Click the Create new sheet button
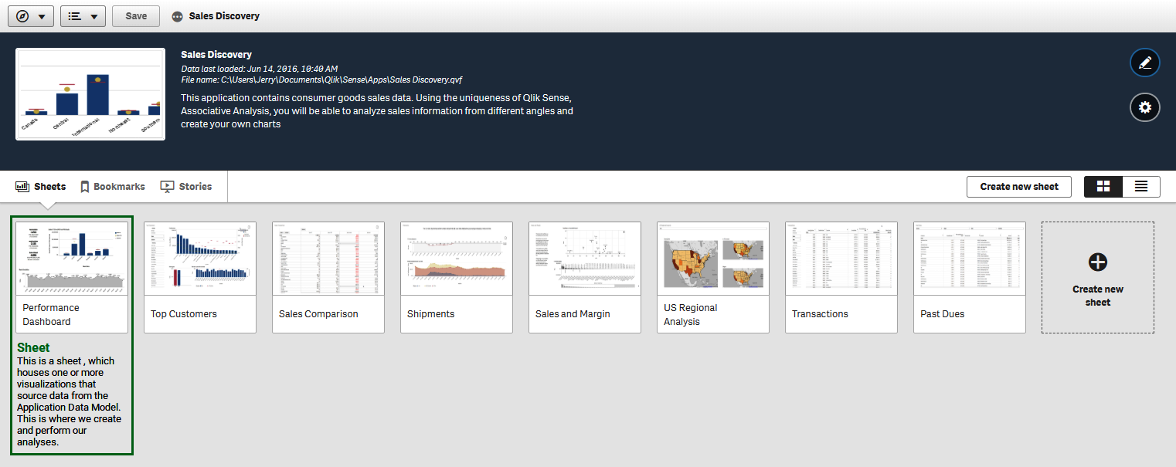This screenshot has width=1176, height=467. pyautogui.click(x=1019, y=187)
